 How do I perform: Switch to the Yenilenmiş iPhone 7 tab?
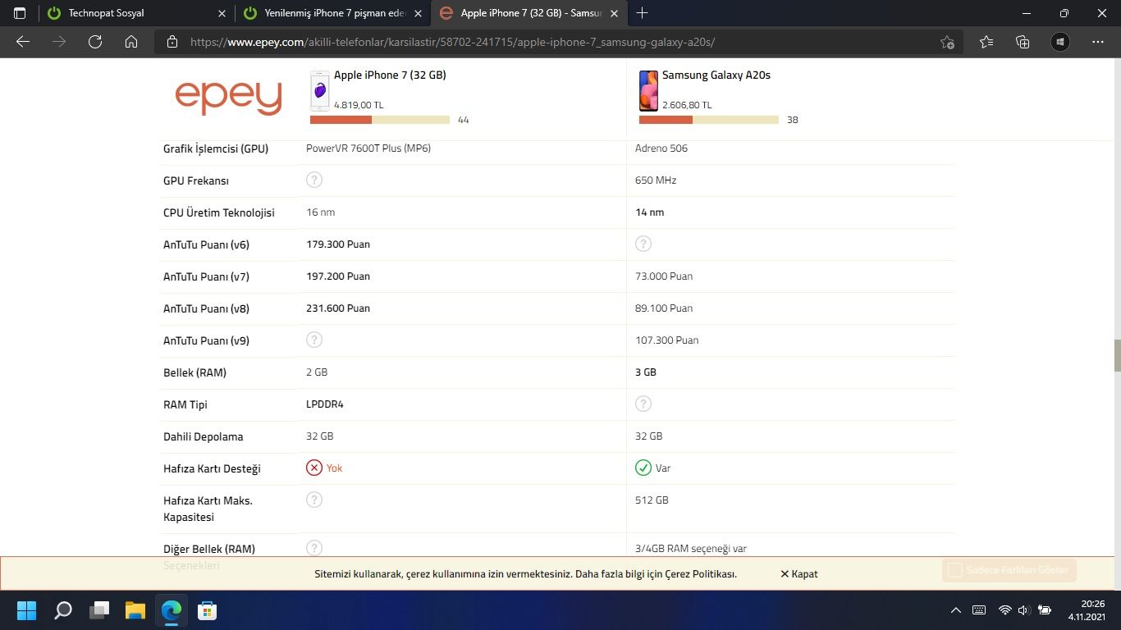[332, 13]
